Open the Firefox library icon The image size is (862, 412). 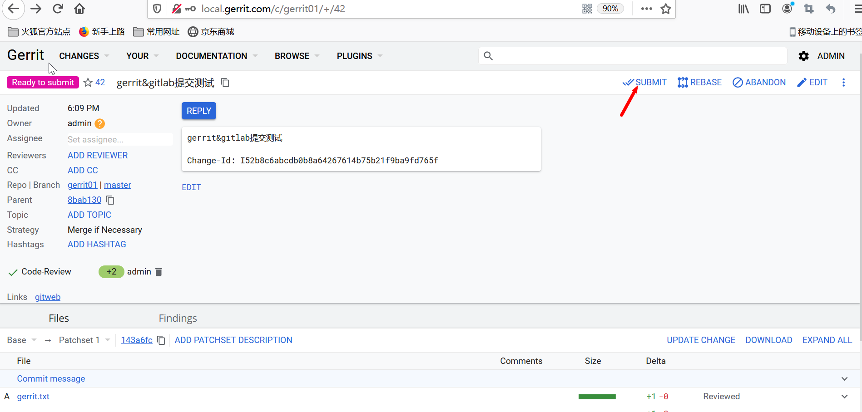[x=743, y=9]
